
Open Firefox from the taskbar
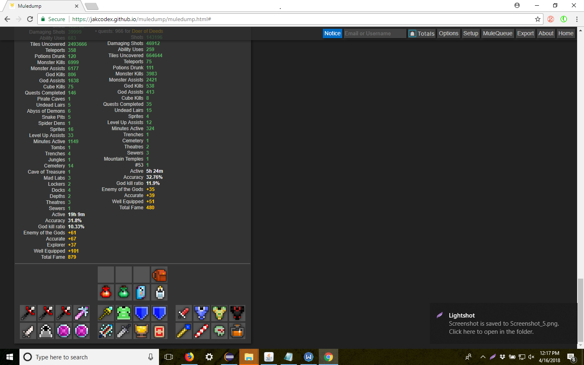189,357
